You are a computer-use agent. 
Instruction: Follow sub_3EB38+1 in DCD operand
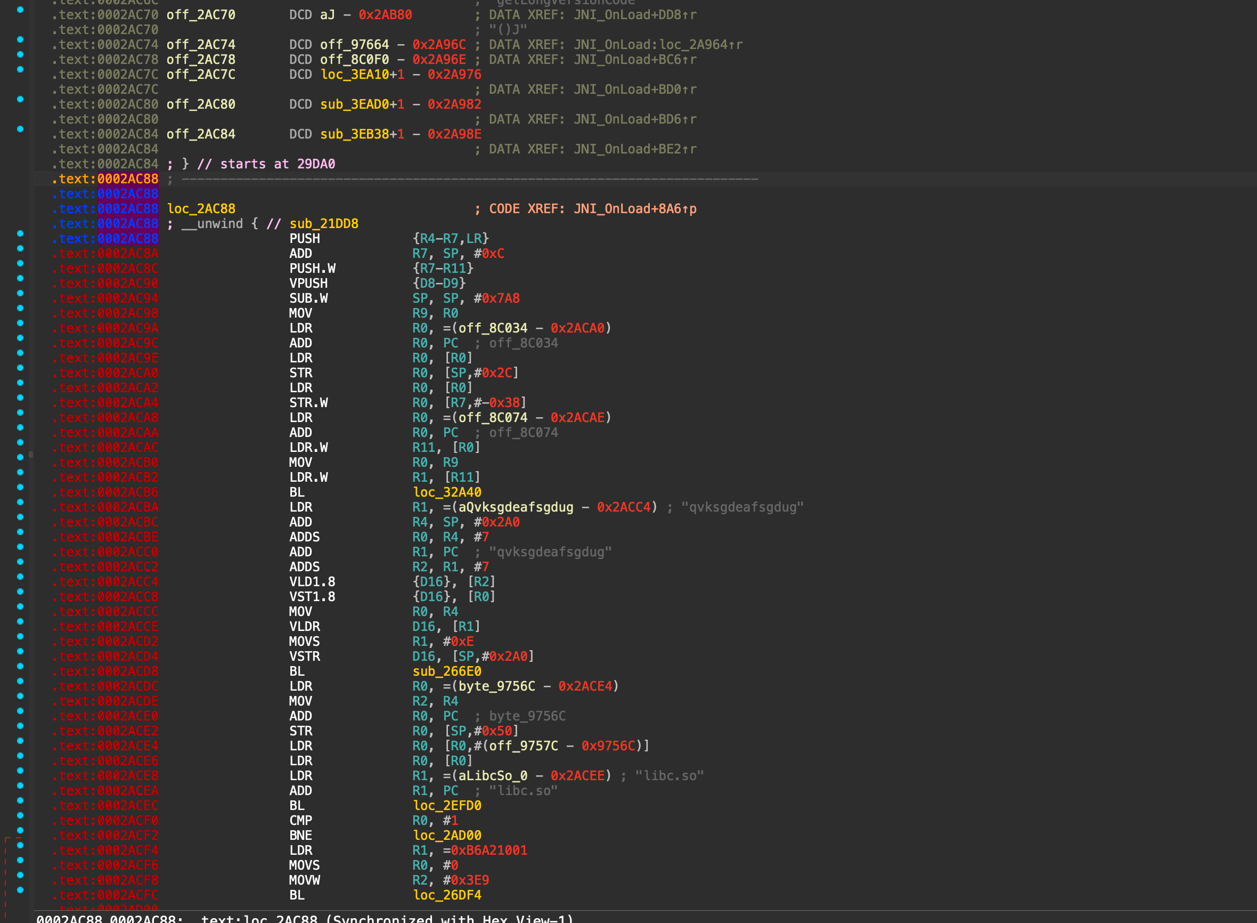coord(362,135)
